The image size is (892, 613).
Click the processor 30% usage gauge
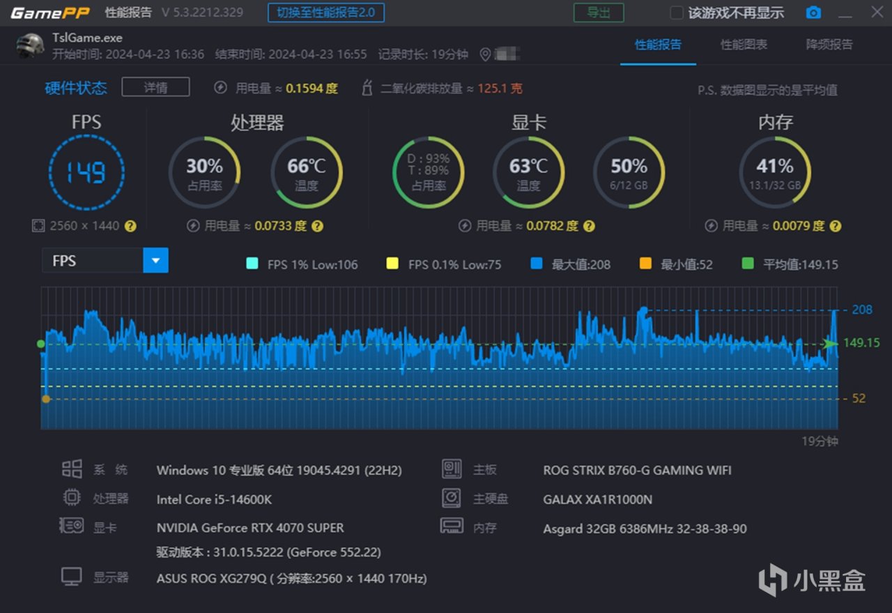[x=204, y=172]
